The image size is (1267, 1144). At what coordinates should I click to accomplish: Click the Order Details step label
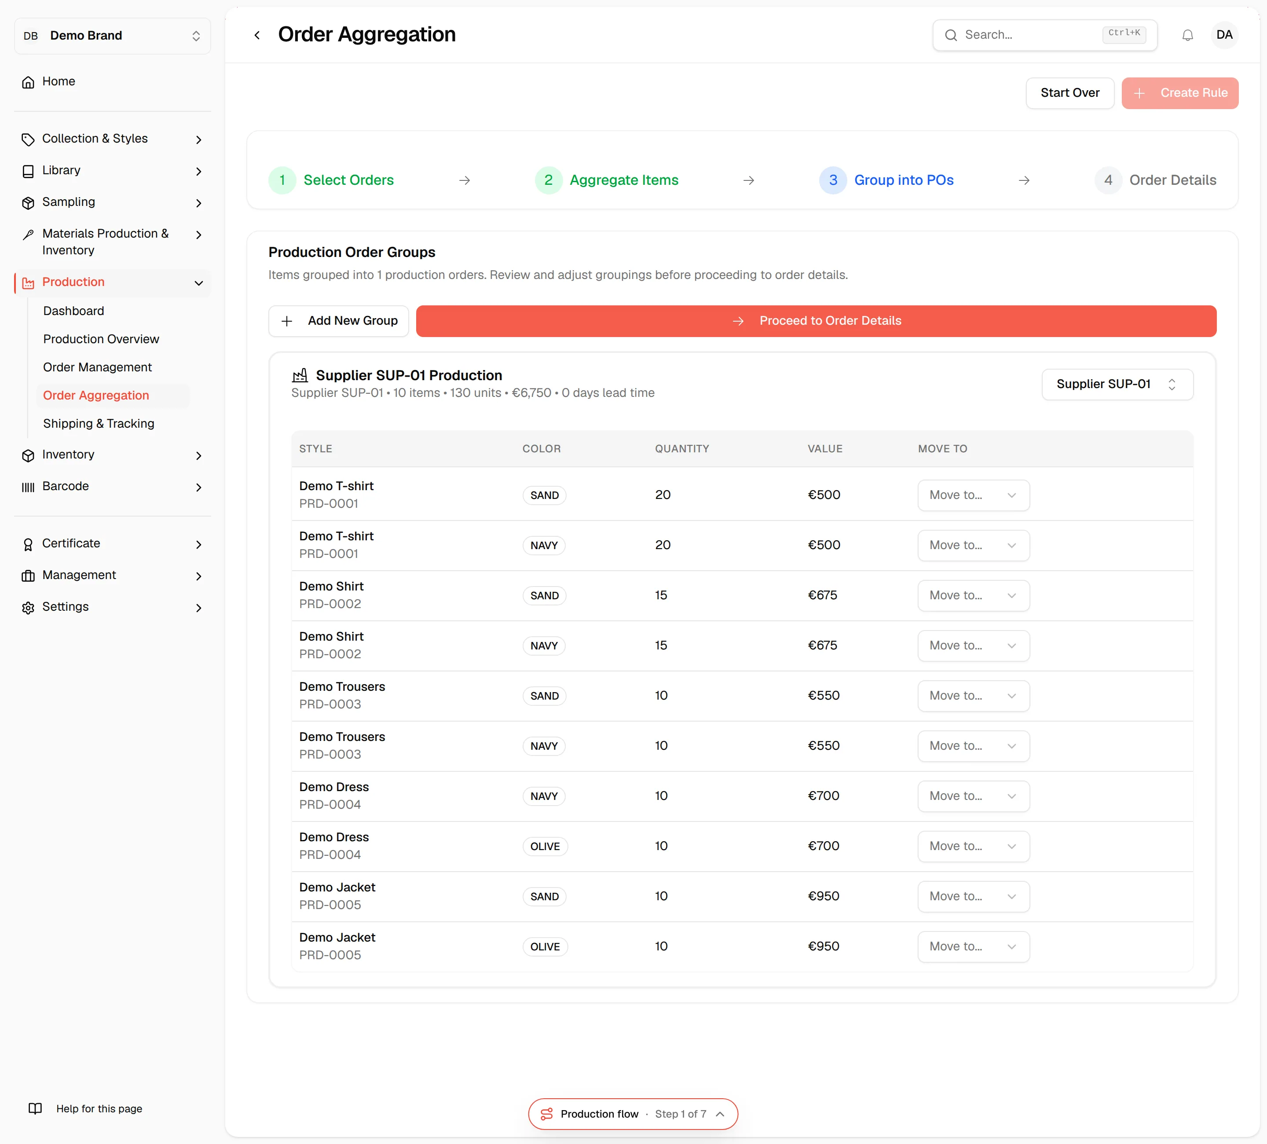[x=1173, y=180]
